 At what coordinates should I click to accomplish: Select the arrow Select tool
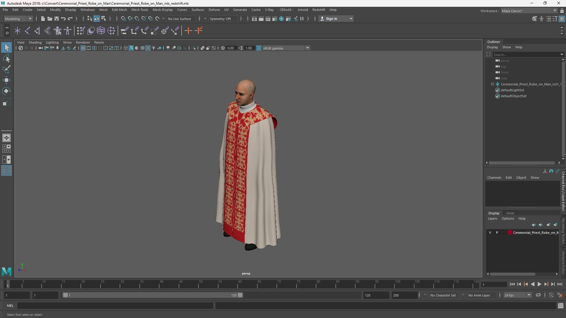[x=6, y=47]
